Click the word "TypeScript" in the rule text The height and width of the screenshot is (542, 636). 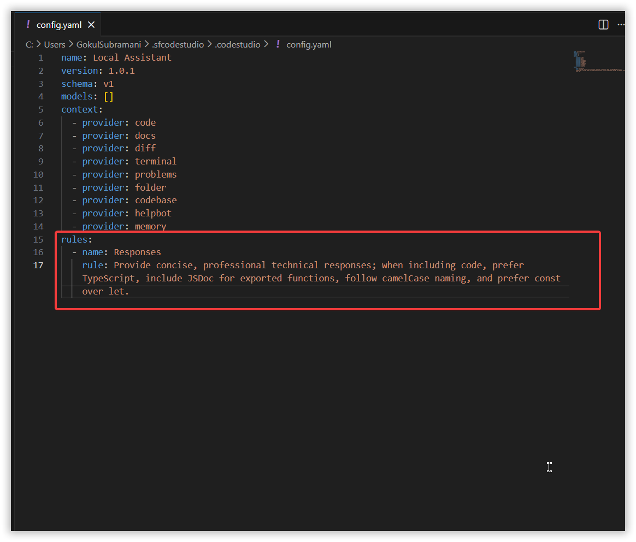pos(108,278)
